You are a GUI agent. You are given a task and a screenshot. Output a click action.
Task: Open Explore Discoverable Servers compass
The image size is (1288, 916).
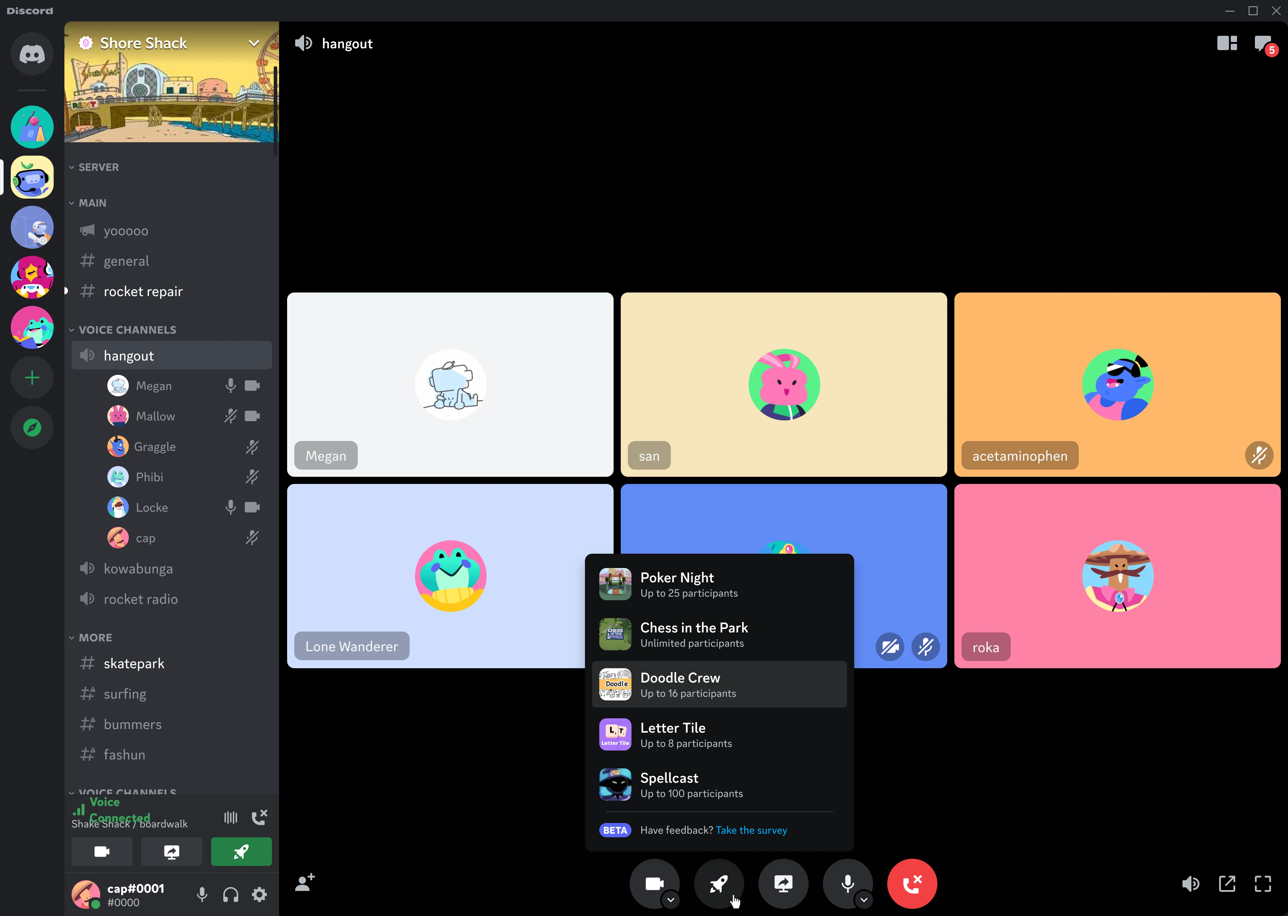click(x=32, y=428)
